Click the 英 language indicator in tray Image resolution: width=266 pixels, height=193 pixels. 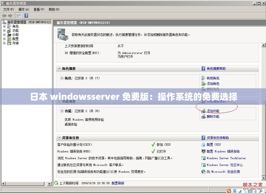[235, 191]
